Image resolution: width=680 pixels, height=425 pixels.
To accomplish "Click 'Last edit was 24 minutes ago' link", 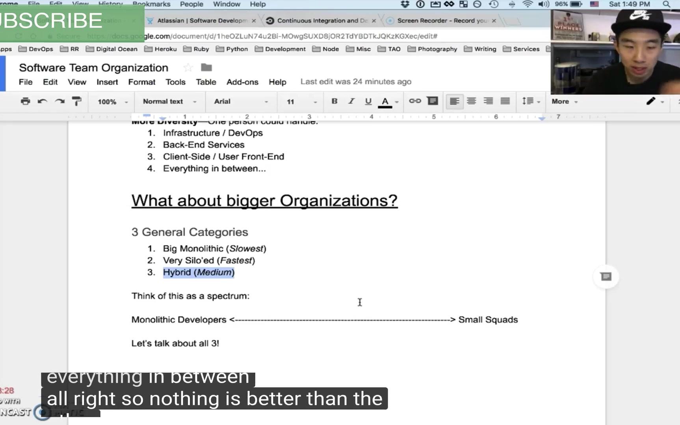I will click(x=356, y=82).
